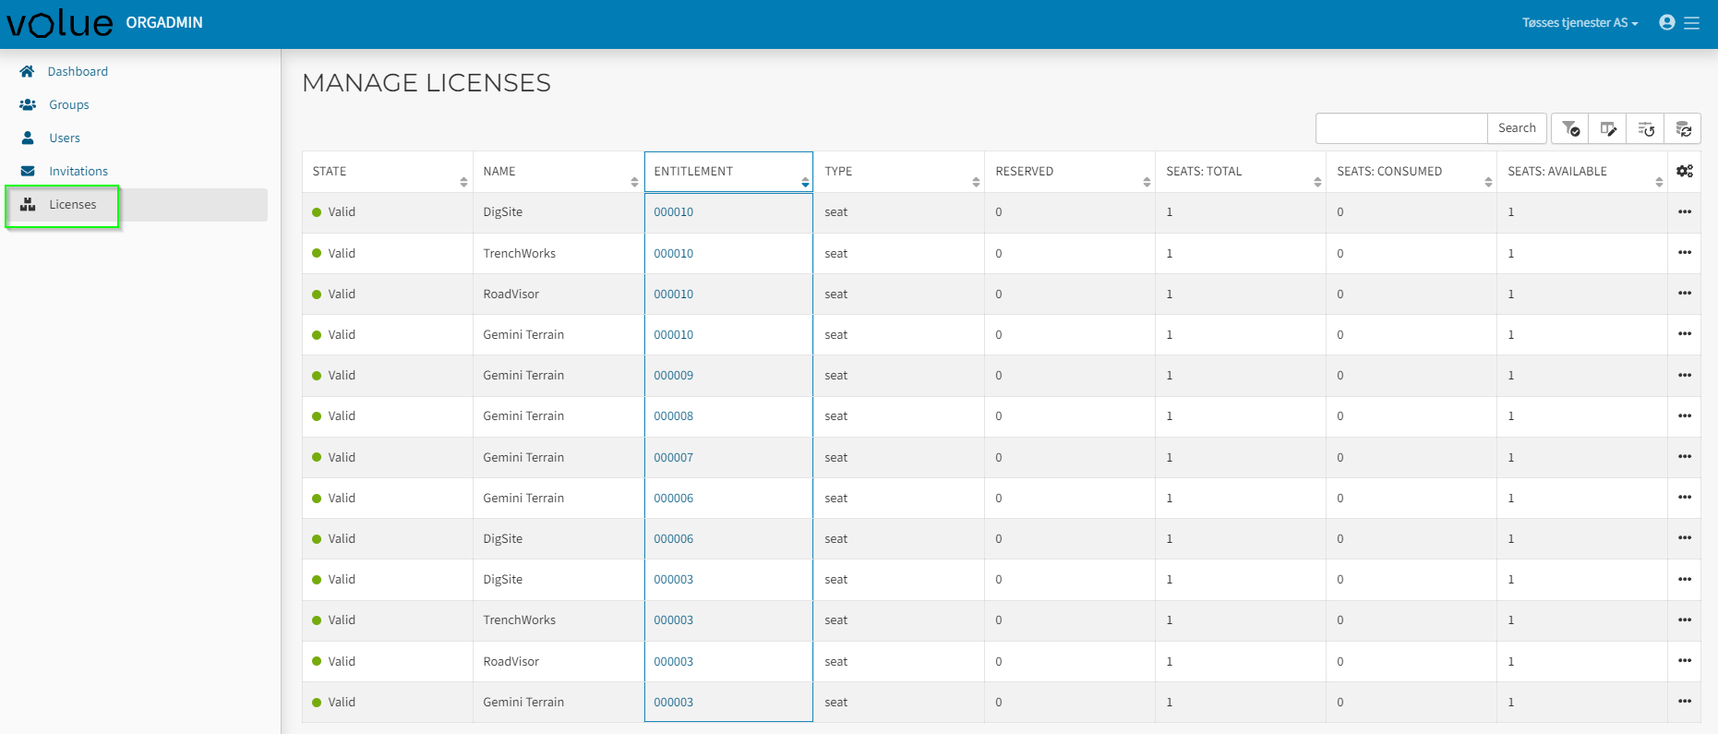Click the reset table settings icon

point(1646,129)
